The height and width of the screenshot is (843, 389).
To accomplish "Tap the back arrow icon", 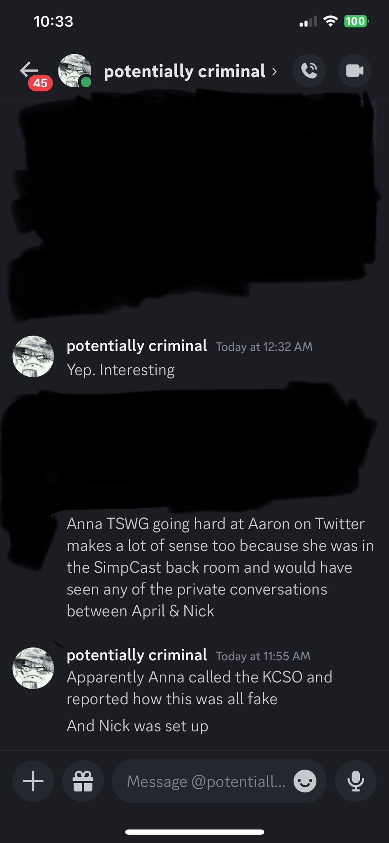I will coord(29,70).
